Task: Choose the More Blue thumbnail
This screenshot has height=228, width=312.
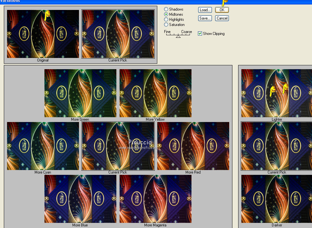Action: [x=80, y=199]
